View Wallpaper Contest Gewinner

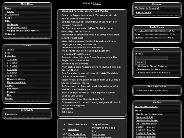pyautogui.click(x=22, y=31)
